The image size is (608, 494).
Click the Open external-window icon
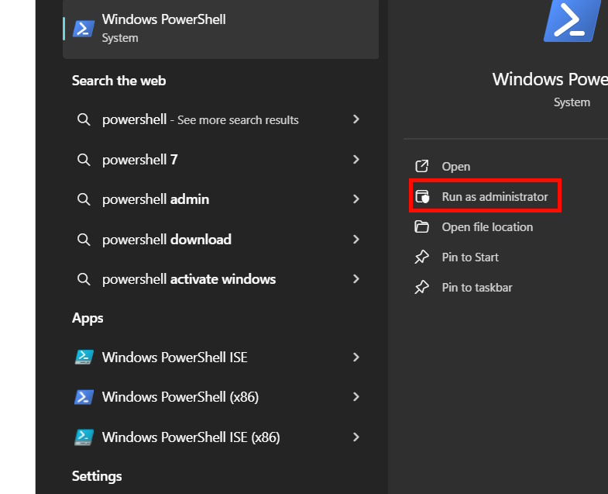(x=422, y=166)
